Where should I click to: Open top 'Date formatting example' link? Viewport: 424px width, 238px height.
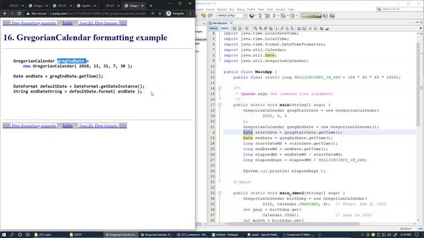pos(34,23)
